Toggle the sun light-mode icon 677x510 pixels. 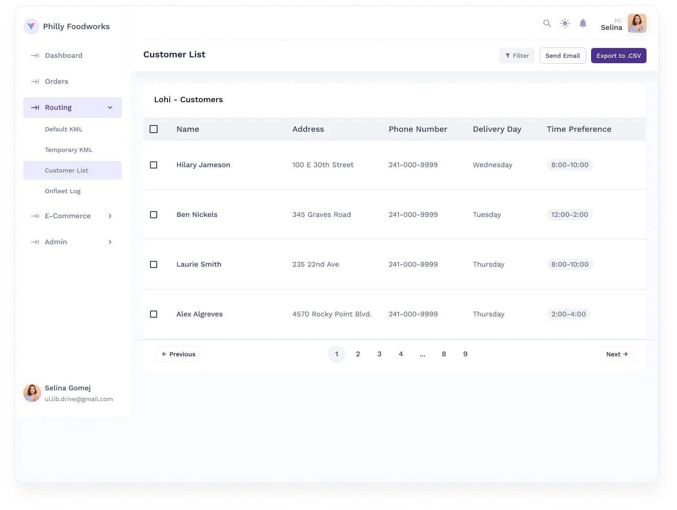click(x=565, y=23)
